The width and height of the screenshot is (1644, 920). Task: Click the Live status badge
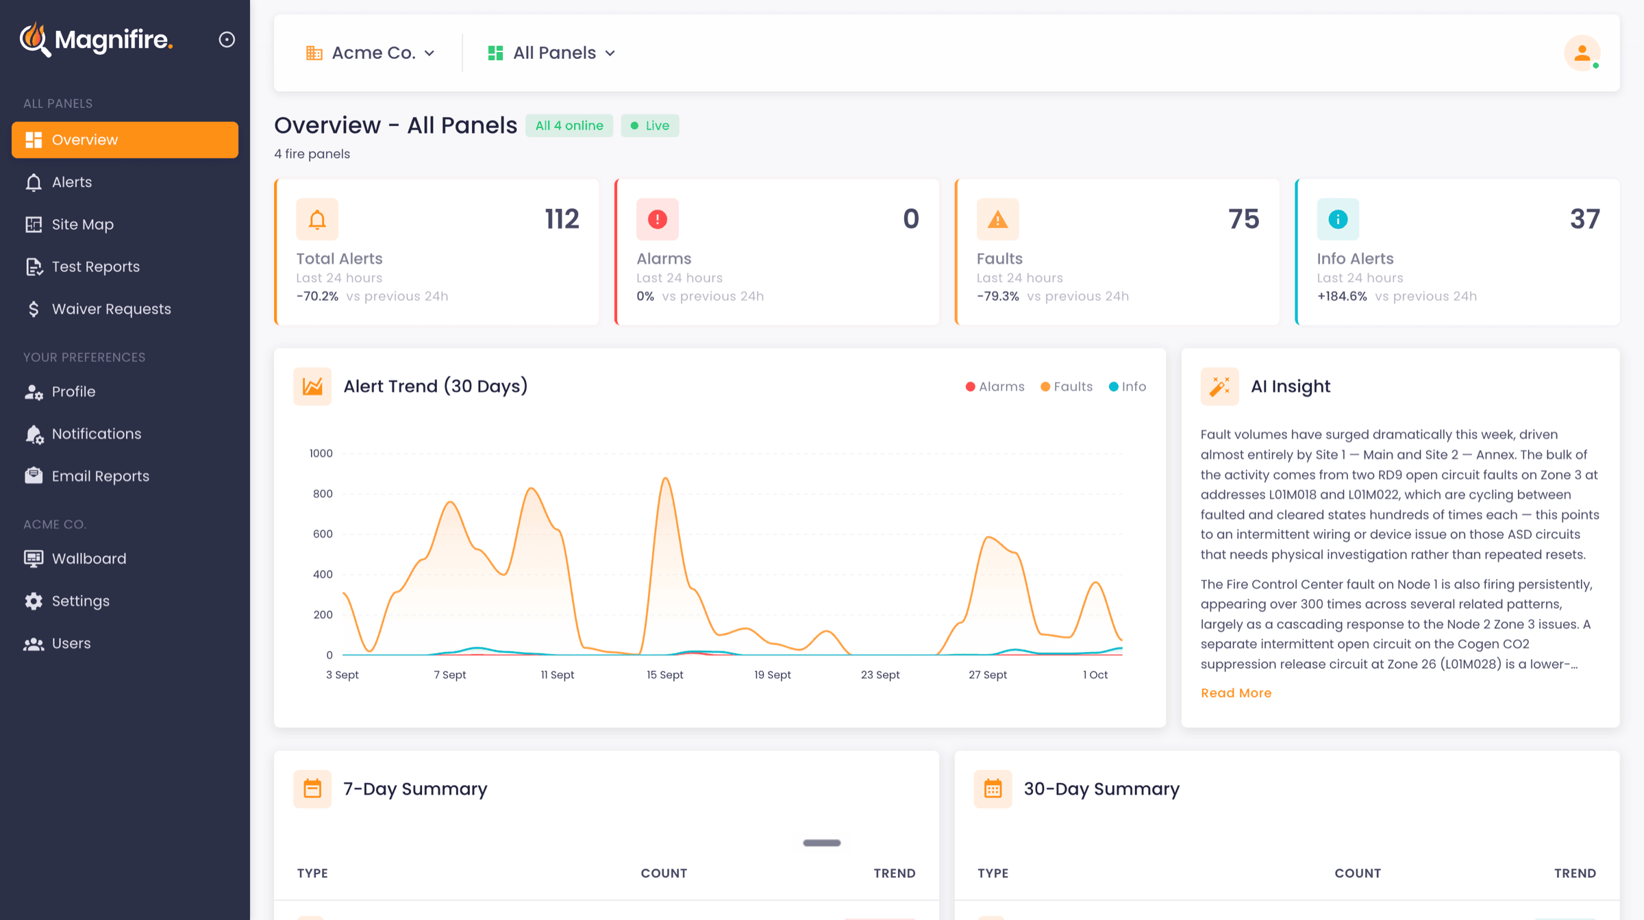click(650, 125)
